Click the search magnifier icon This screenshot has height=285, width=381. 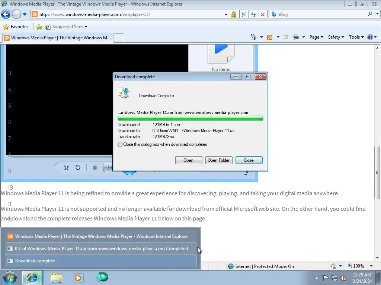(x=370, y=14)
